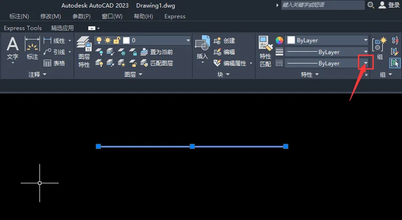The height and width of the screenshot is (220, 402).
Task: Toggle layer 0 lock padlock
Action: coord(117,40)
